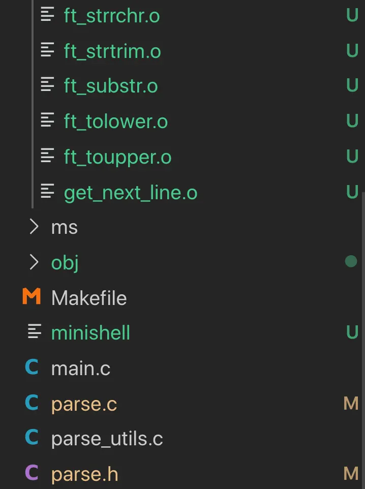
Task: Open the parse_utils.c file
Action: coord(107,439)
